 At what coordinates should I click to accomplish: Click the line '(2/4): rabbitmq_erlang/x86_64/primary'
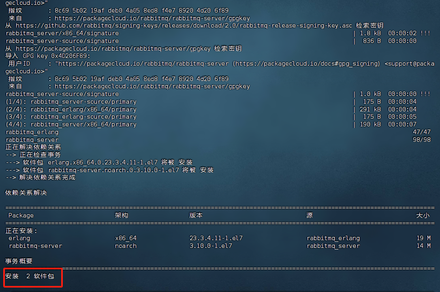tap(71, 109)
